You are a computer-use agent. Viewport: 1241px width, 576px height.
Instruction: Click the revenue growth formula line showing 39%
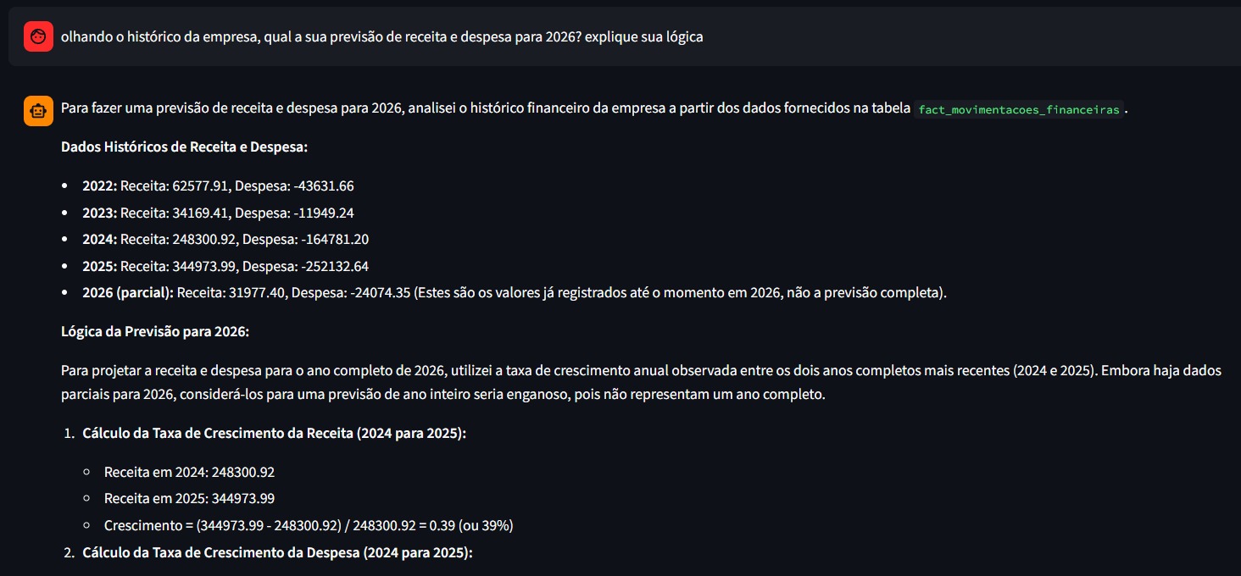(309, 525)
